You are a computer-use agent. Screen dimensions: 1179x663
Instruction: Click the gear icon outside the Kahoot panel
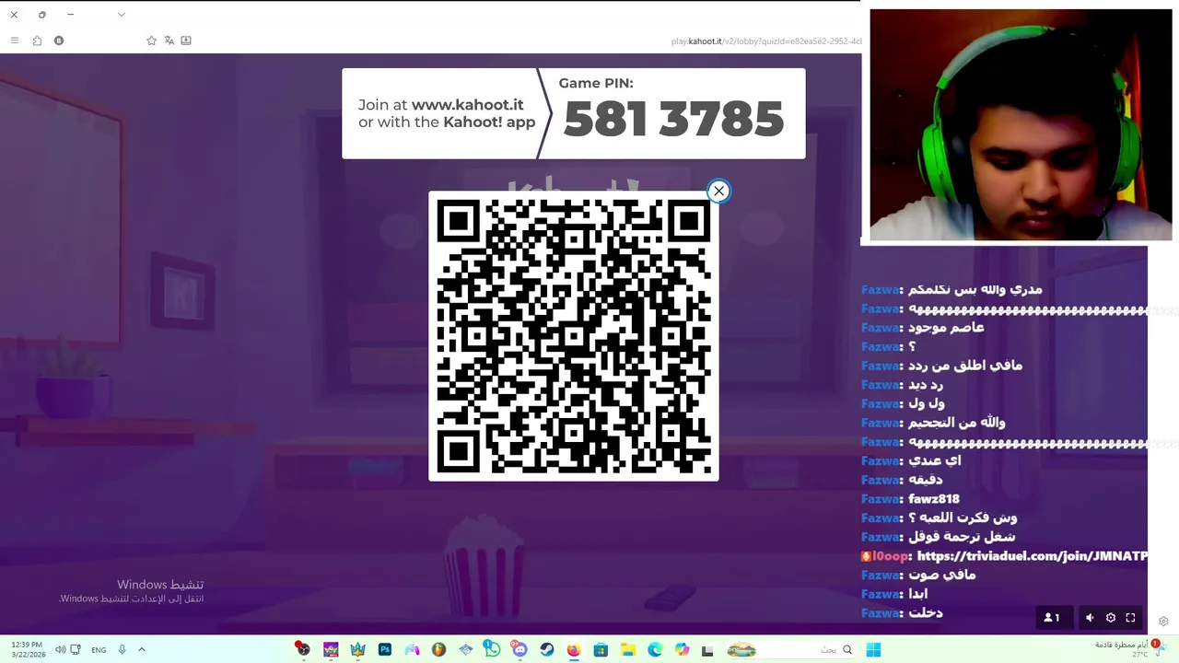(1163, 622)
